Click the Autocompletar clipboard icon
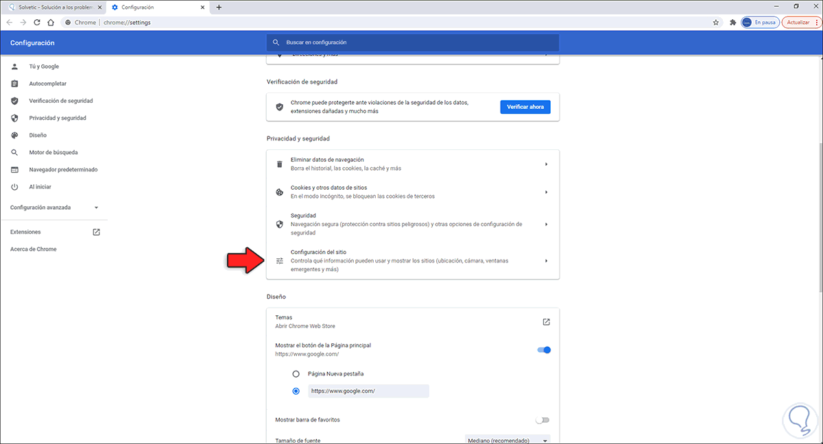 (x=14, y=84)
